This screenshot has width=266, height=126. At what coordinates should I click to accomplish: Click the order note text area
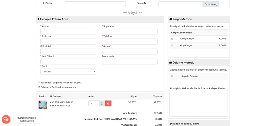[x=198, y=103]
